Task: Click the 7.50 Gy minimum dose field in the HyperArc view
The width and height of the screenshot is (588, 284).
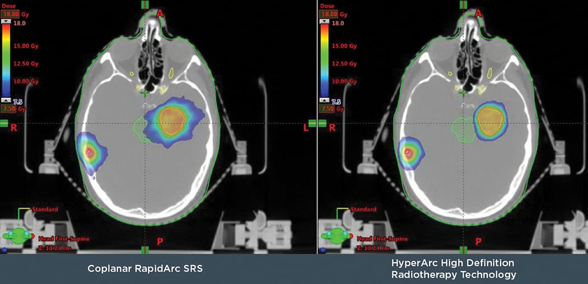Action: point(326,109)
